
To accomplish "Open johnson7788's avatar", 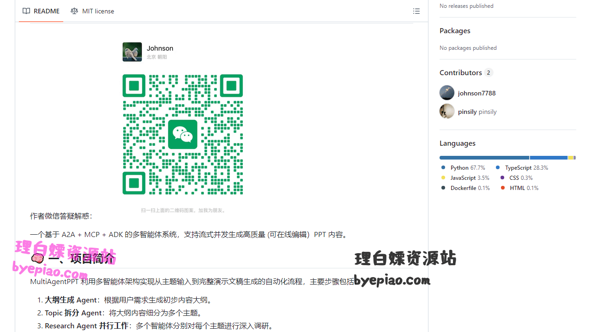I will tap(447, 93).
